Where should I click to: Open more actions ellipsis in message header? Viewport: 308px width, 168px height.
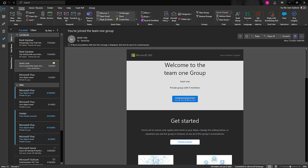[302, 36]
